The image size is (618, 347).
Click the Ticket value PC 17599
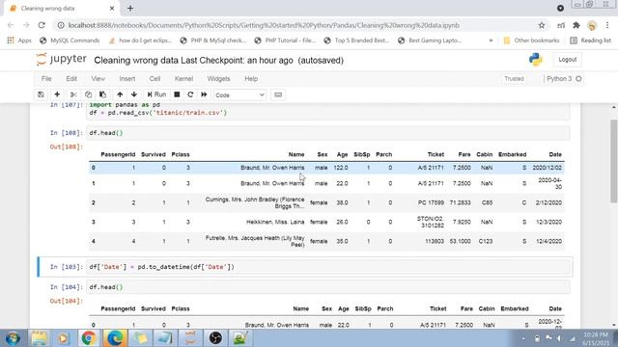pos(431,202)
